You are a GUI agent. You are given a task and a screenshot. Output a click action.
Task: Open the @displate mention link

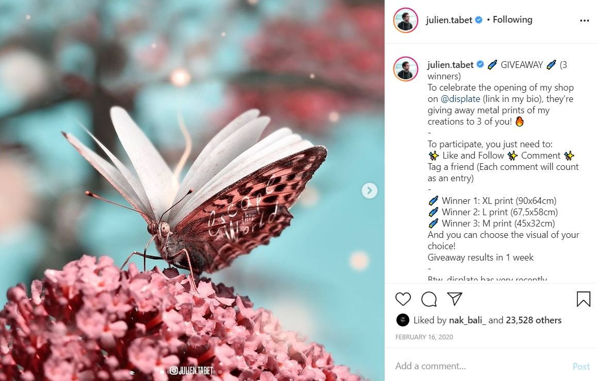(x=460, y=99)
